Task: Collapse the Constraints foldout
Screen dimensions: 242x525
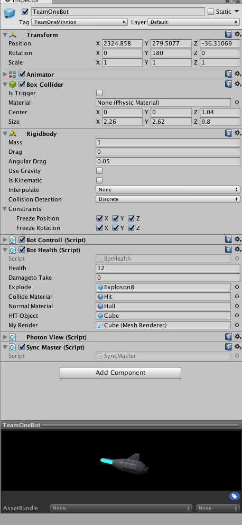Action: pyautogui.click(x=5, y=209)
